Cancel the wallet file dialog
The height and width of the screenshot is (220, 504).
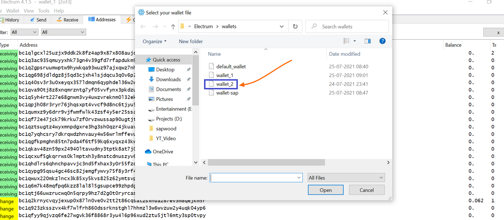367,190
